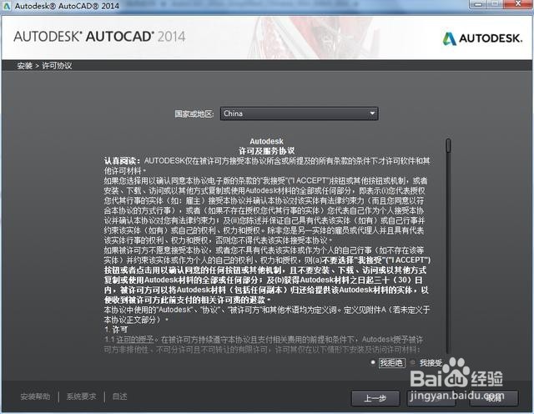
Task: Click the 安装 > 许可协议 breadcrumb text
Action: (44, 65)
